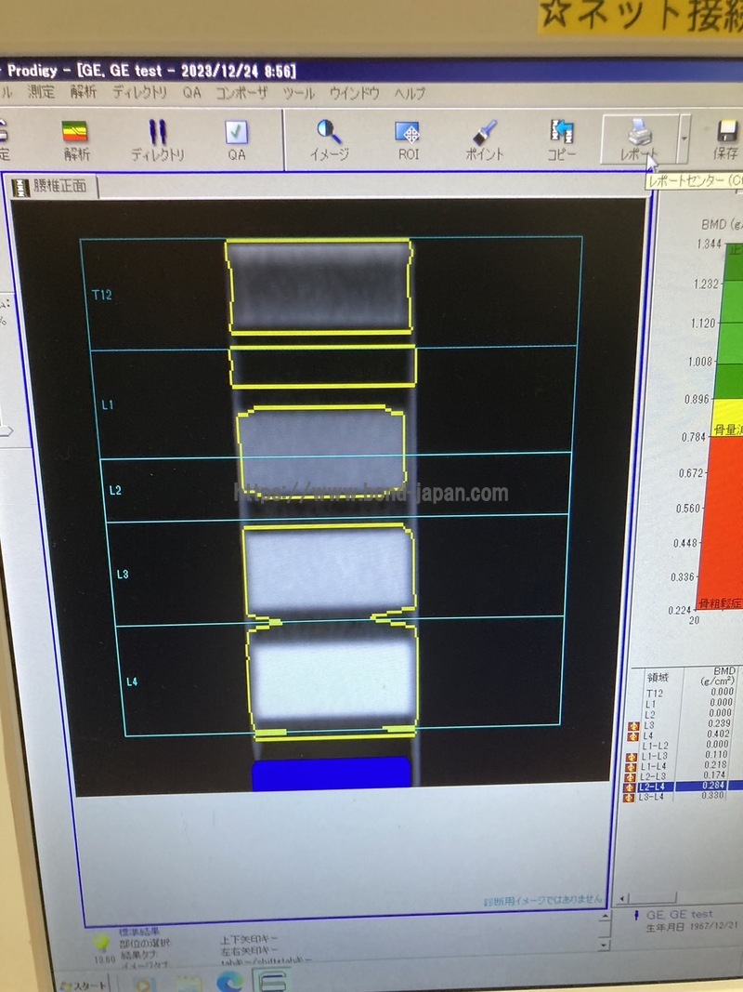Click the コピー (Copy) toolbar icon
Viewport: 743px width, 992px height.
[x=561, y=139]
